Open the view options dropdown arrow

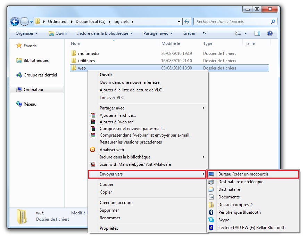[246, 33]
